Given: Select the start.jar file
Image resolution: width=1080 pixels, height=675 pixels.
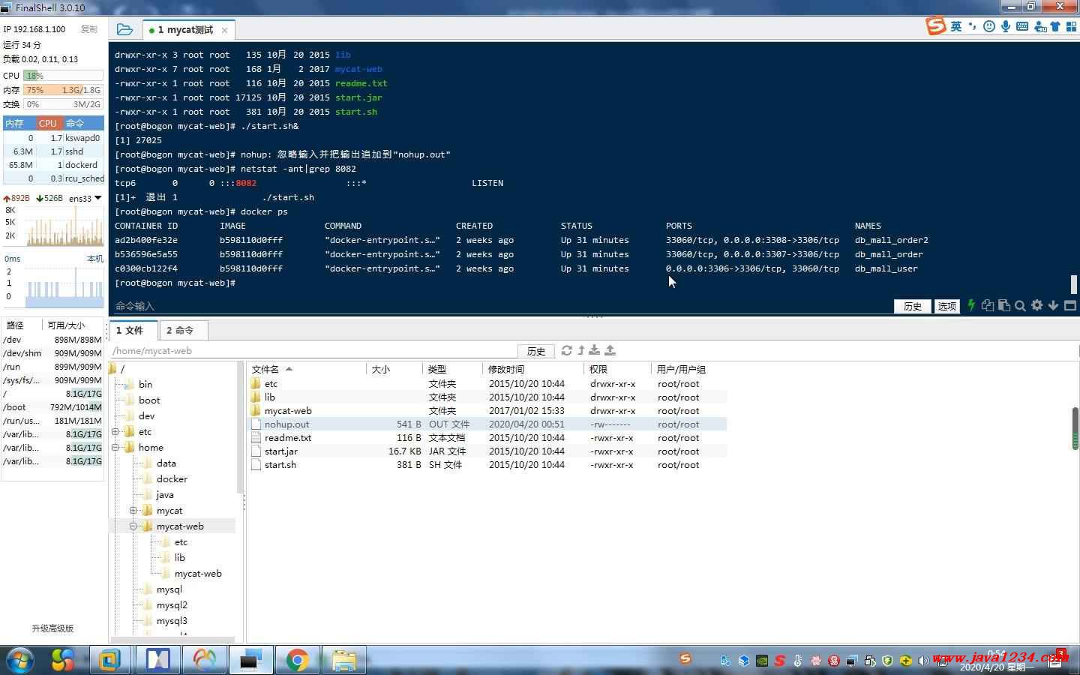Looking at the screenshot, I should click(281, 451).
